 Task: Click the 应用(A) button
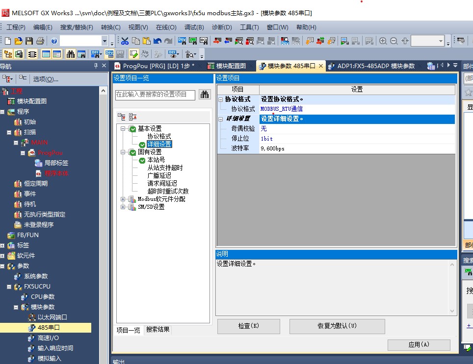(x=419, y=345)
